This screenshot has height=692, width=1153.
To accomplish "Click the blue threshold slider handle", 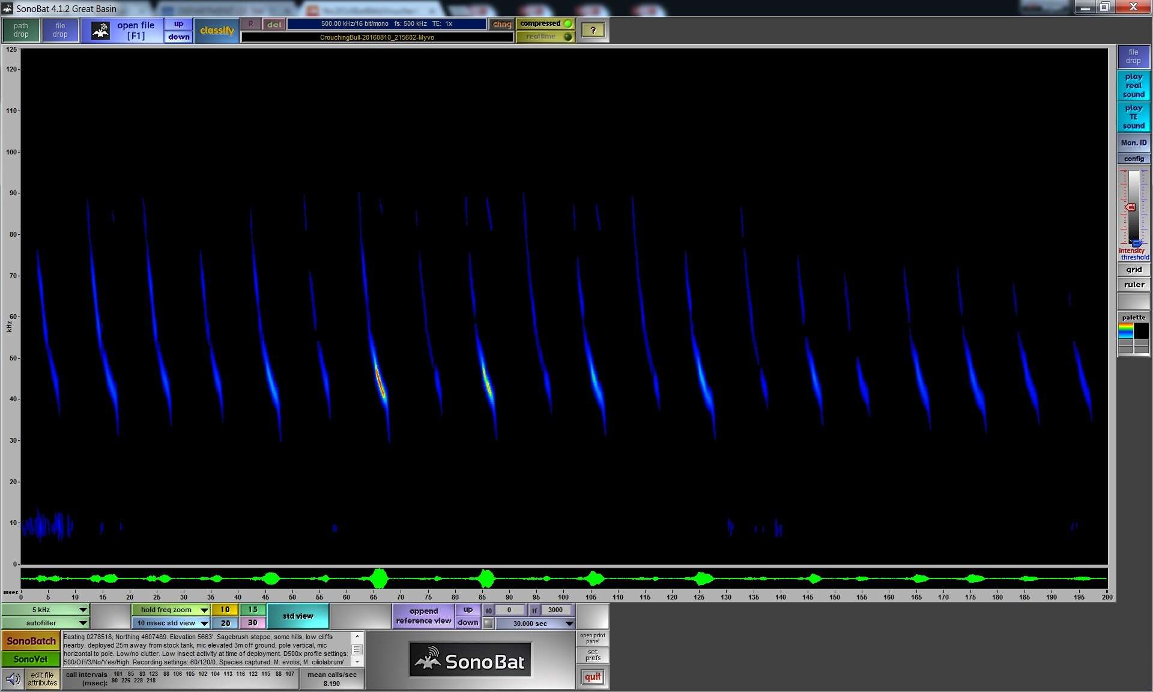I will click(1136, 243).
